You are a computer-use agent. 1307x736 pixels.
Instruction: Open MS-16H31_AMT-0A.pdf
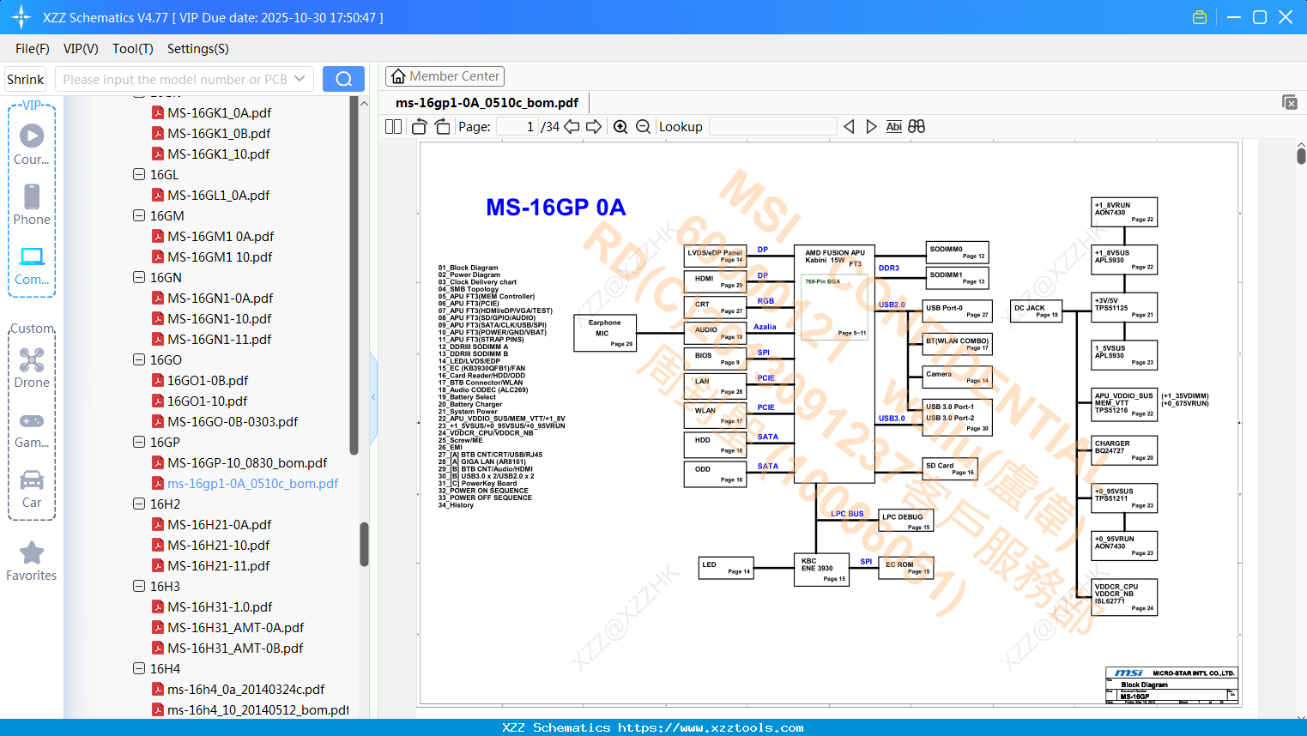click(235, 627)
